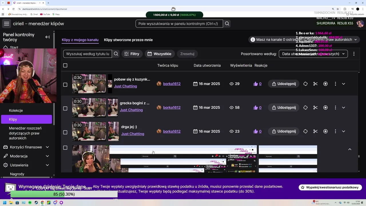Go back with the browser back arrow
This screenshot has height=206, width=366.
pyautogui.click(x=3, y=9)
